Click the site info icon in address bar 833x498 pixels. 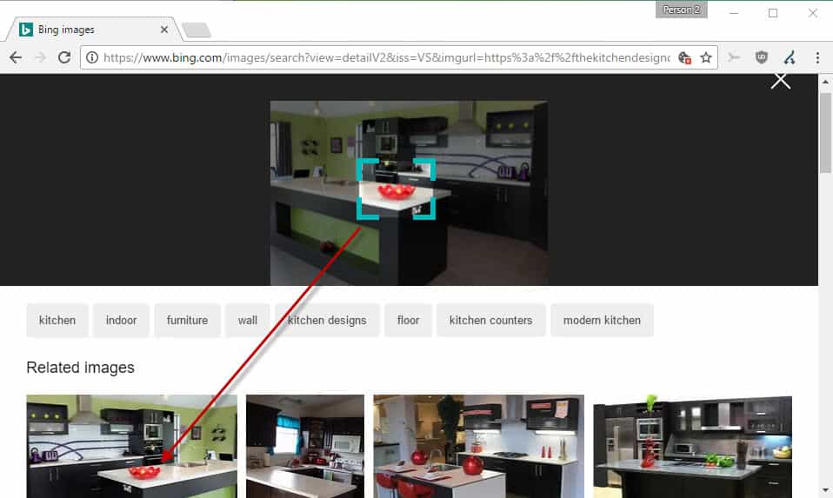pos(92,57)
